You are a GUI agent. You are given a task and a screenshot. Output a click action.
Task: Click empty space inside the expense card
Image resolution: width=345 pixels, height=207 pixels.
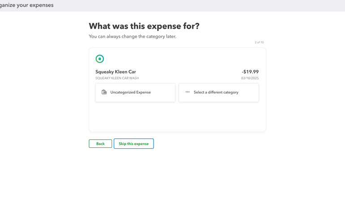[177, 117]
